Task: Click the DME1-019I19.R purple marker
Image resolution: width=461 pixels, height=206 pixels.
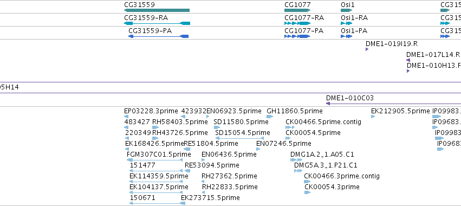Action: (x=367, y=49)
